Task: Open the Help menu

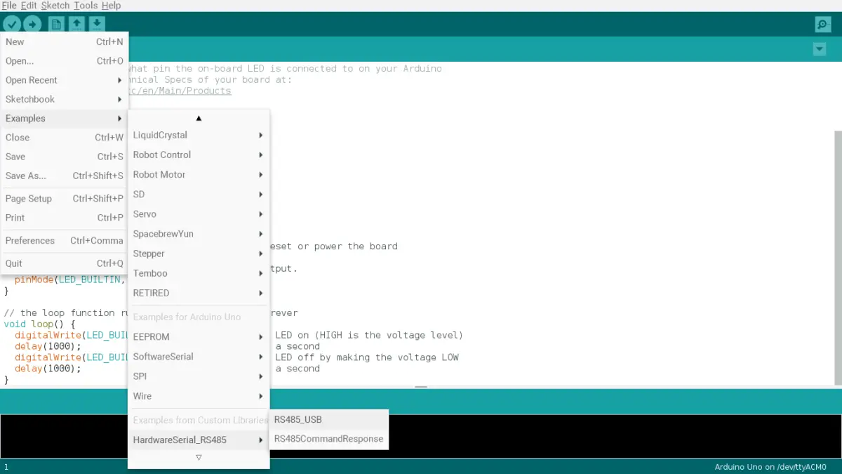Action: [111, 6]
